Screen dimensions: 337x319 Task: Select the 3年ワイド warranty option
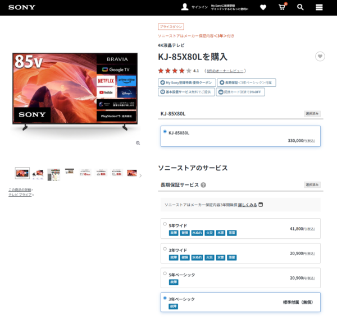tap(240, 253)
